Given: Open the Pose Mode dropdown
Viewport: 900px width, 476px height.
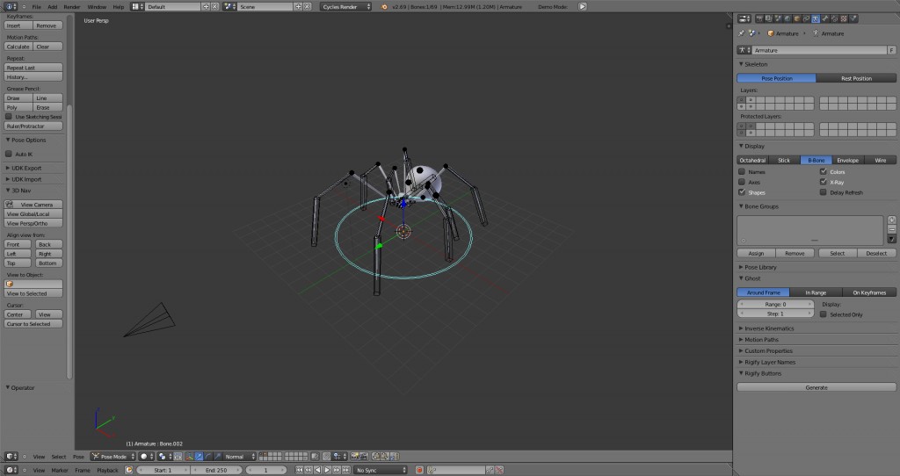Looking at the screenshot, I should coord(113,457).
